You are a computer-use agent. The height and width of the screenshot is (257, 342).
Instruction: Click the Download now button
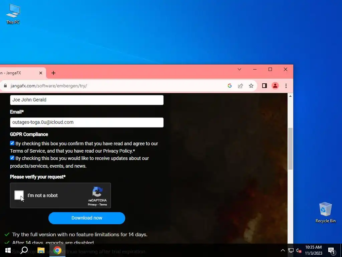click(x=87, y=218)
